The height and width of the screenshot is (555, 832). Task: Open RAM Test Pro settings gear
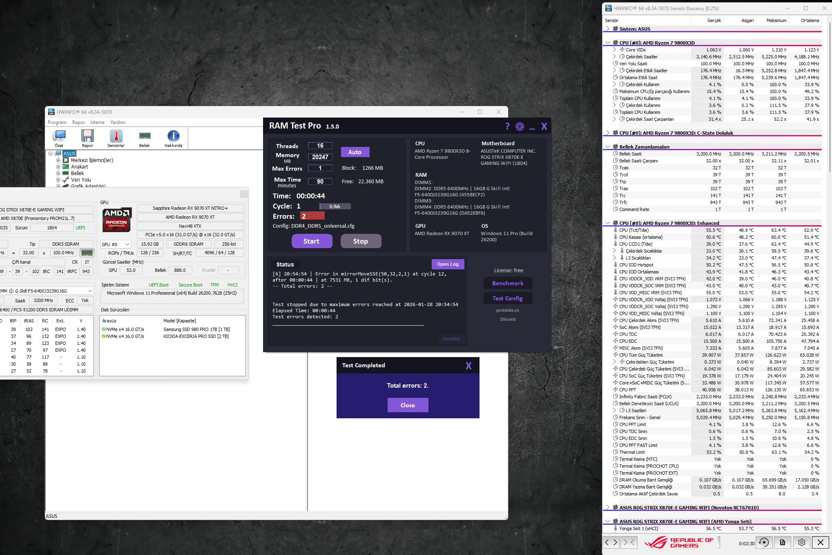coord(520,127)
